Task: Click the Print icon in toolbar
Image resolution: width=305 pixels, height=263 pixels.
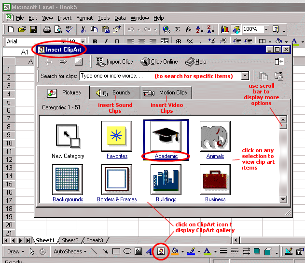Action: 47,29
